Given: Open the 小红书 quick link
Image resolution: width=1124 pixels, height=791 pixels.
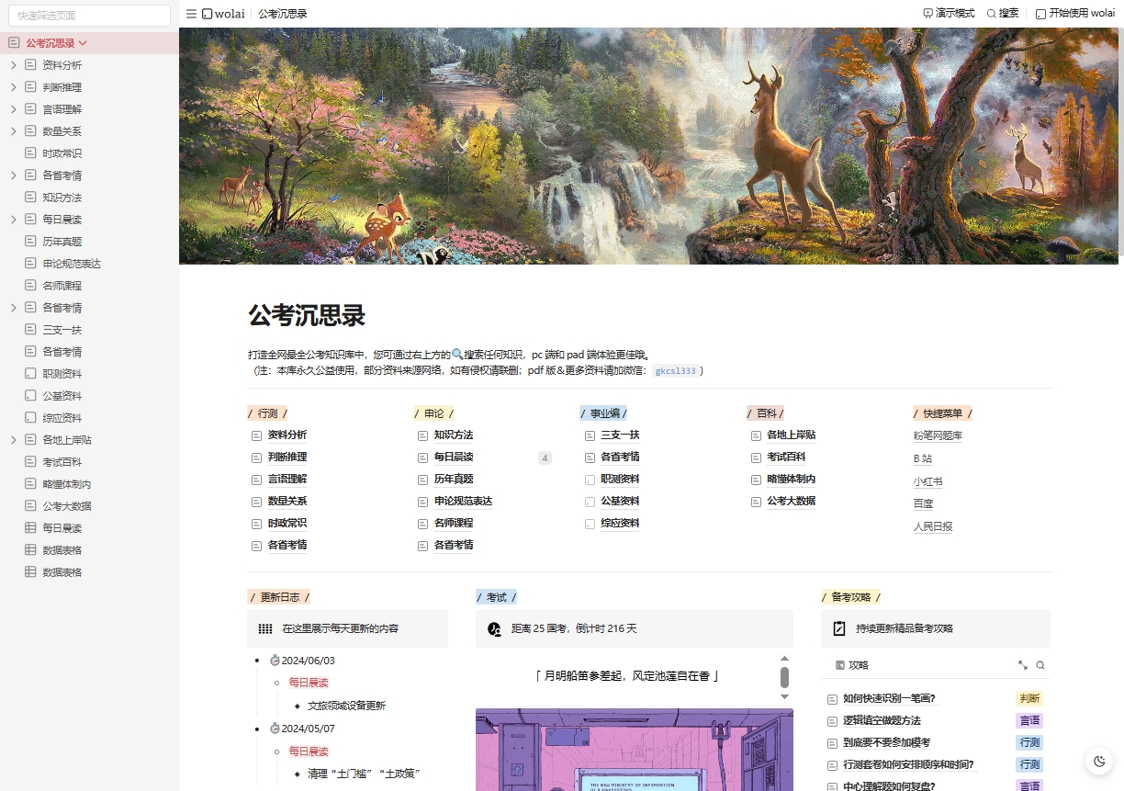Looking at the screenshot, I should (x=927, y=481).
